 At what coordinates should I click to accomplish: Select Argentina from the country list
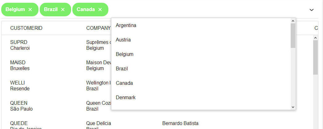(x=201, y=25)
